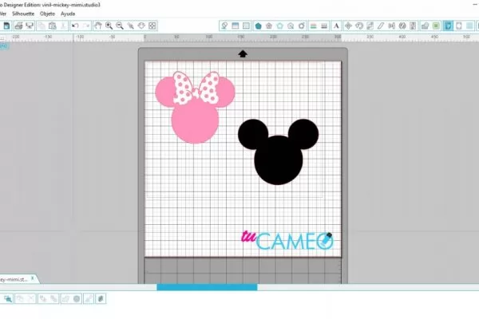Click the Copy icon in toolbar

click(x=42, y=26)
